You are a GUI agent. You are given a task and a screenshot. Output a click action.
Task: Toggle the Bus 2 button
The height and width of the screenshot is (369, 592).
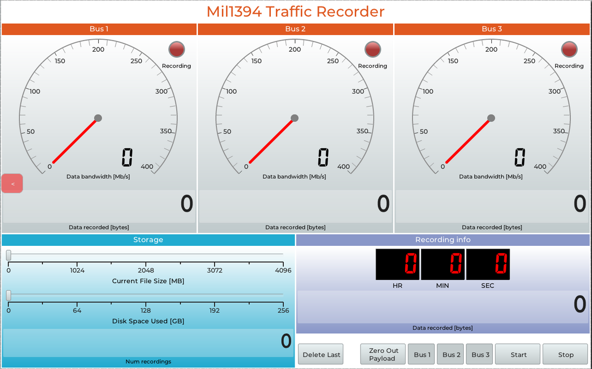pos(450,354)
